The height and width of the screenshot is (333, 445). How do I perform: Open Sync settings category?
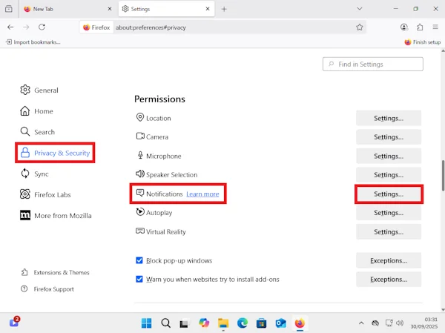coord(34,174)
